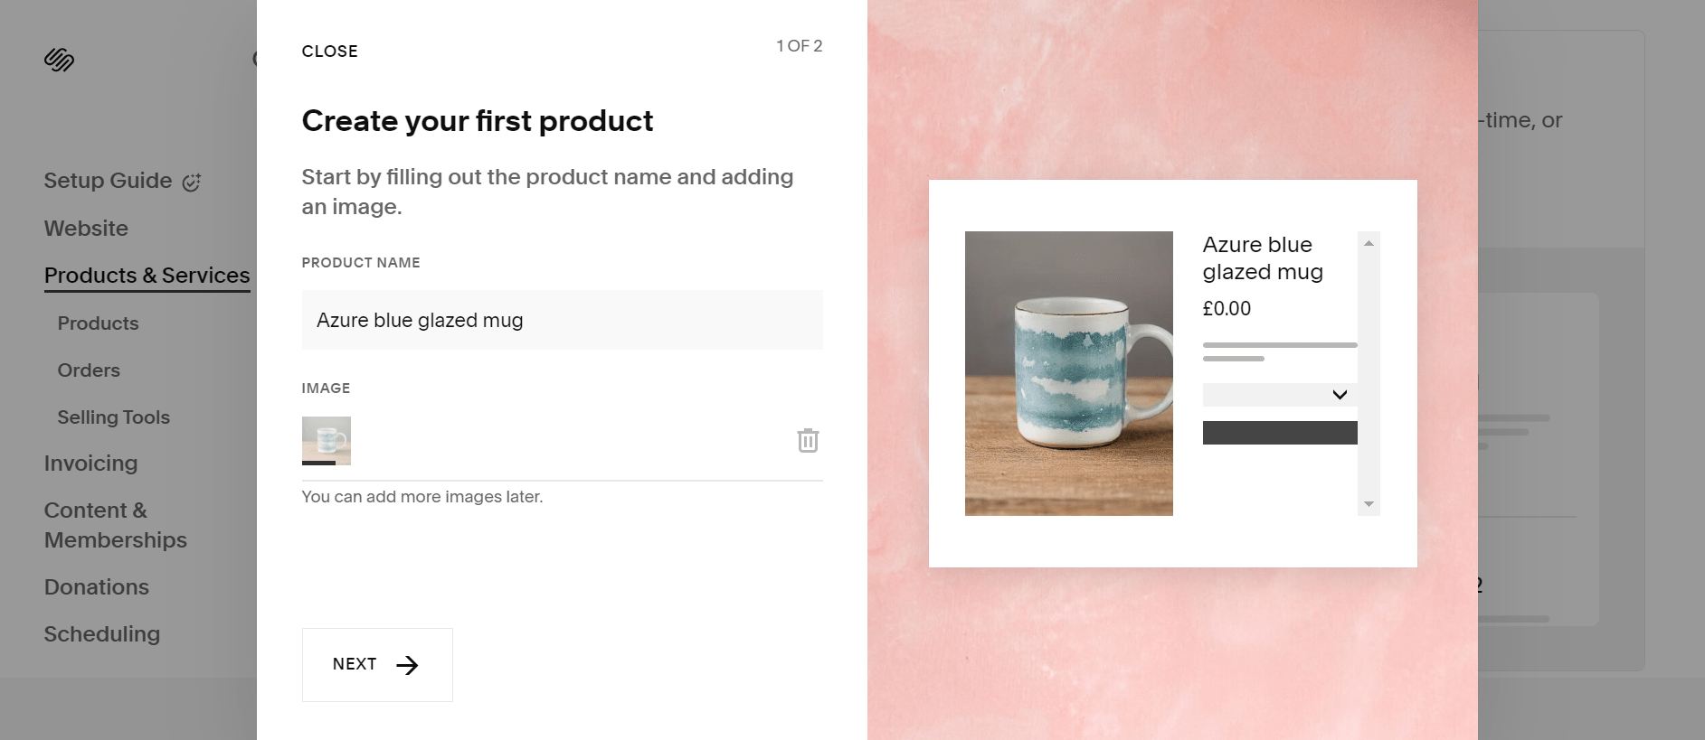
Task: Click the circular progress icon beside Setup Guide
Action: pyautogui.click(x=191, y=182)
